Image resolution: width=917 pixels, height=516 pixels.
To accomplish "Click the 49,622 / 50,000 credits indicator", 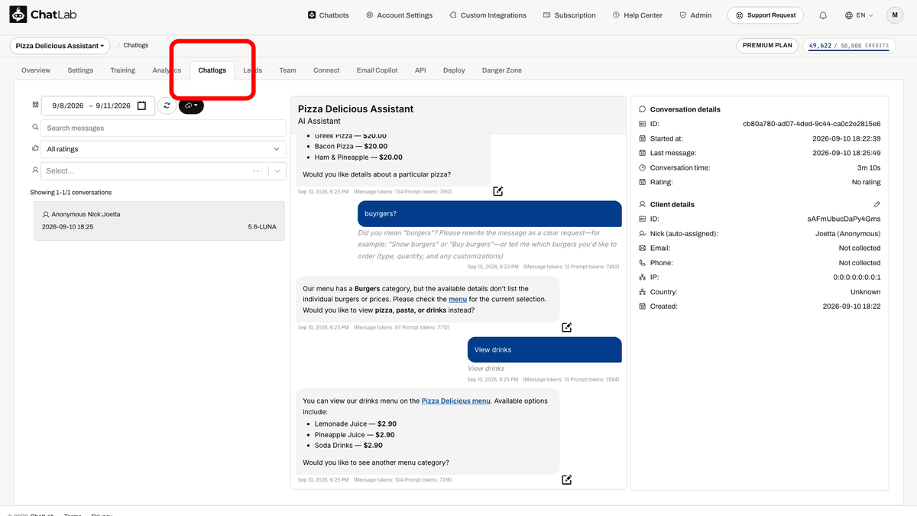I will click(849, 46).
